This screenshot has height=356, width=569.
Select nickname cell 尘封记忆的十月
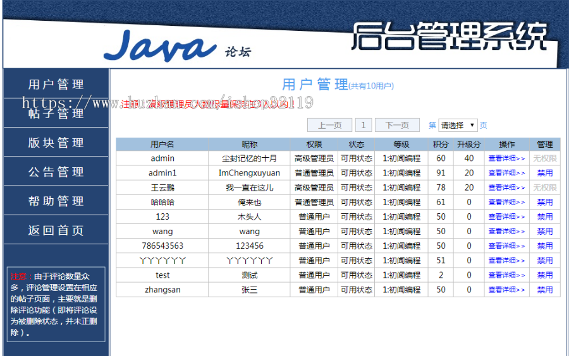point(249,158)
